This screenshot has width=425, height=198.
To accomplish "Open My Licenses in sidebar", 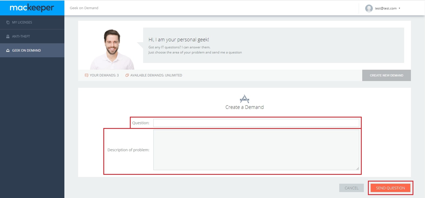I will pos(32,22).
